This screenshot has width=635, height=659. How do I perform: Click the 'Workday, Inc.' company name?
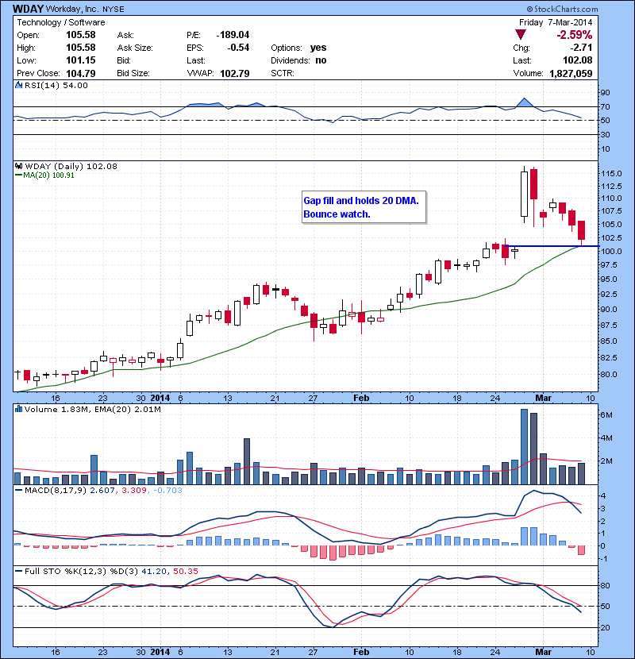72,9
